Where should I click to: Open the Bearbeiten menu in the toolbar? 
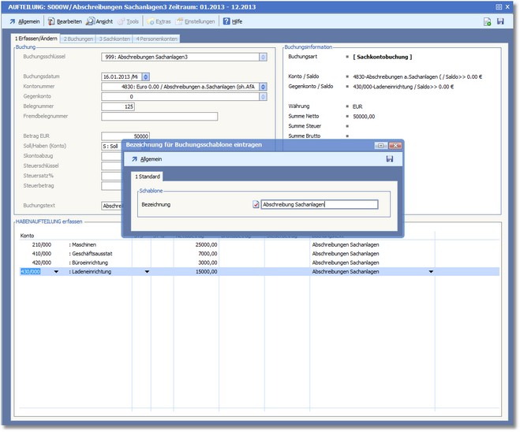pos(65,21)
